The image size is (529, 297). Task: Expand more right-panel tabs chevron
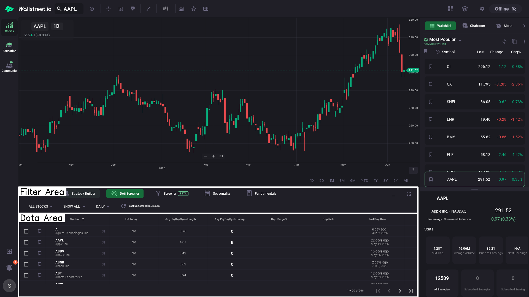524,26
